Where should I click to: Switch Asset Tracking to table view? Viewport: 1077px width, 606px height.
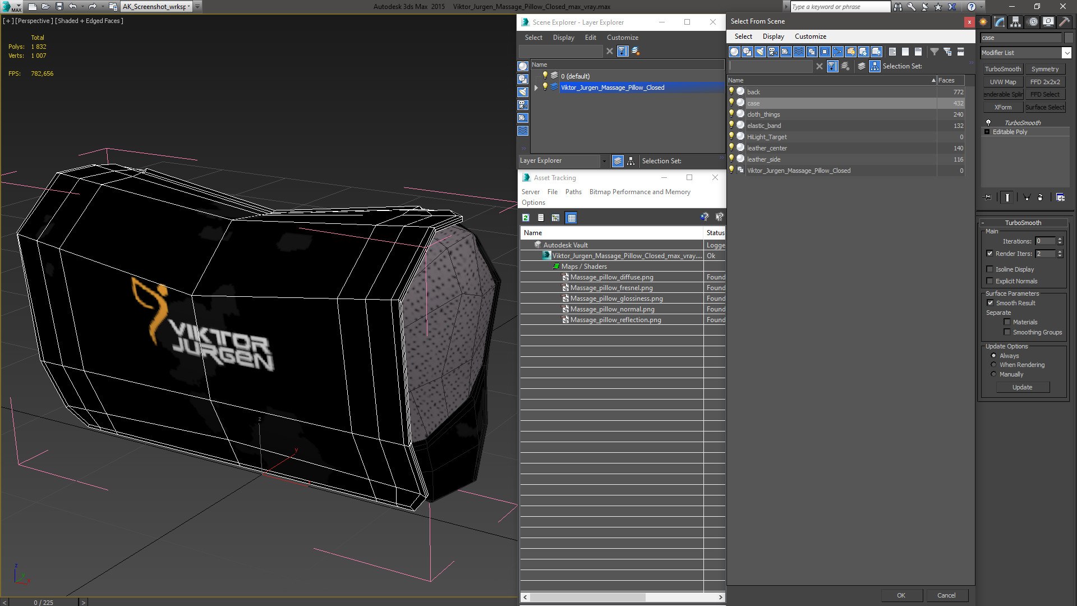(571, 218)
